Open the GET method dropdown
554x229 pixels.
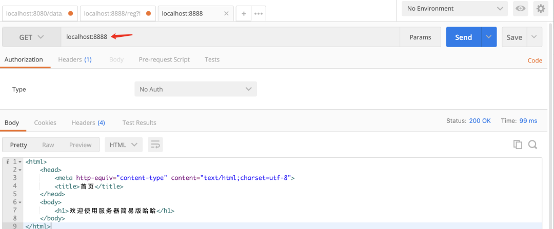click(32, 37)
